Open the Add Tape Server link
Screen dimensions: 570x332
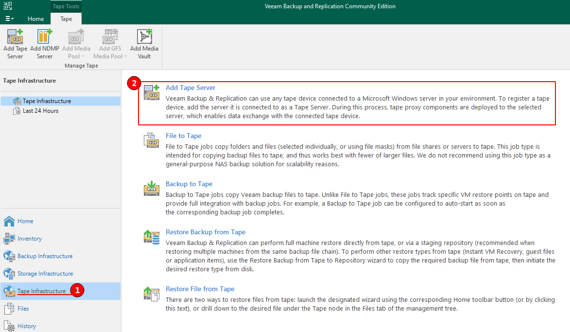tap(190, 87)
